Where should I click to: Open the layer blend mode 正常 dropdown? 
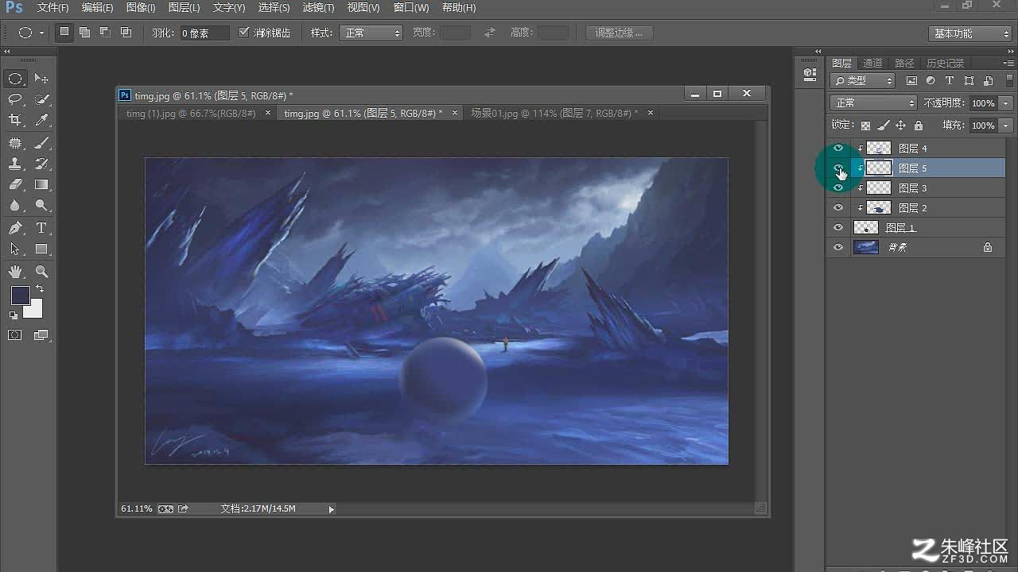coord(873,103)
